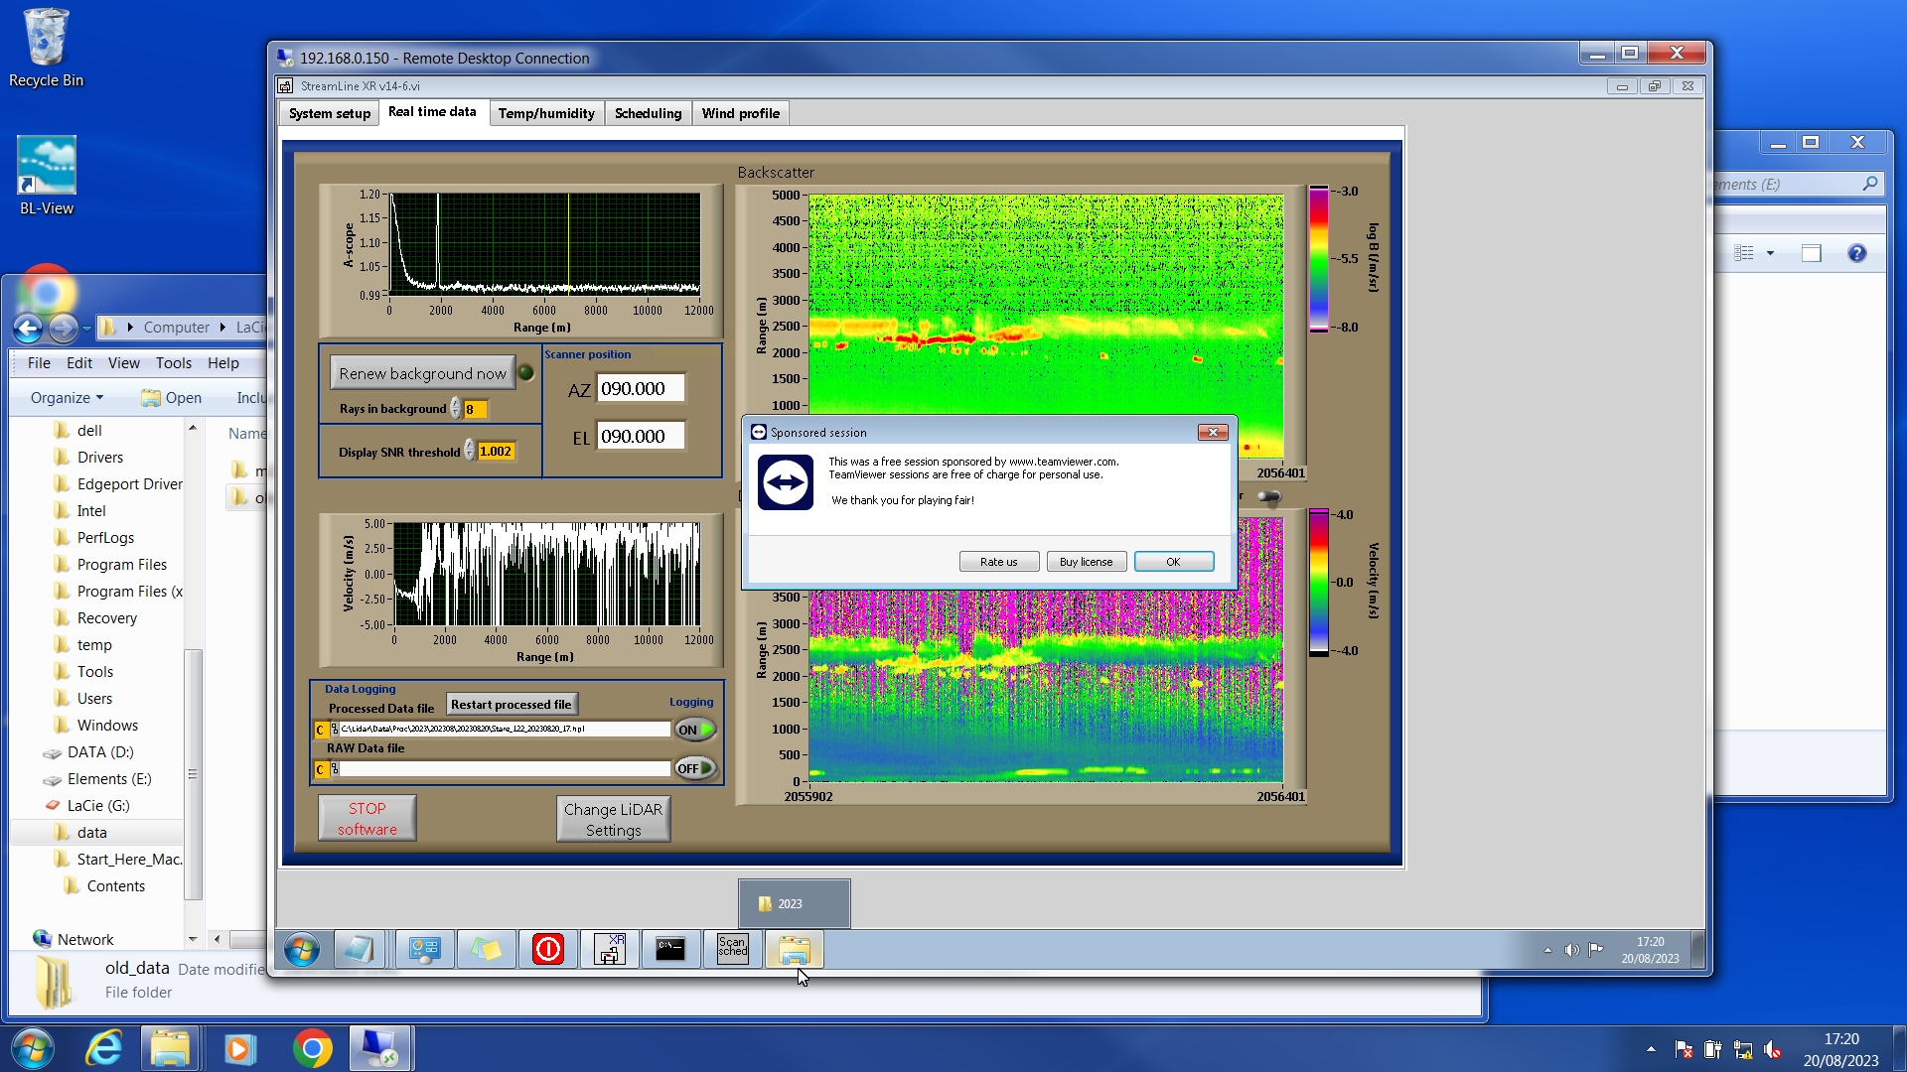Switch to the Wind profile tab
Viewport: 1907px width, 1072px height.
[x=740, y=113]
